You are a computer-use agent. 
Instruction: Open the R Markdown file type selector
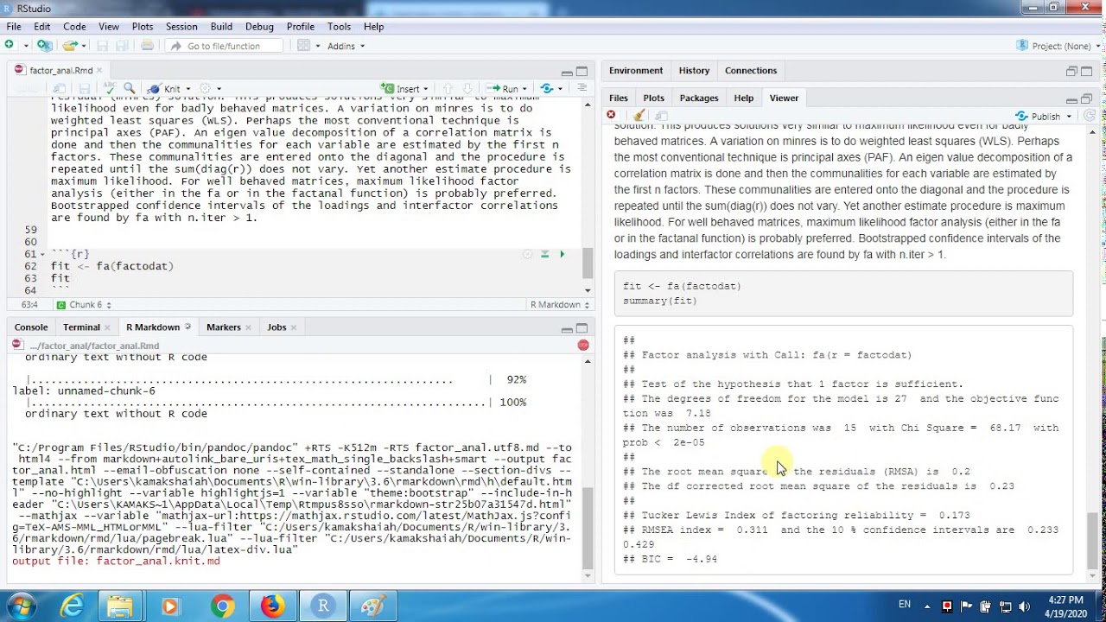pos(560,305)
